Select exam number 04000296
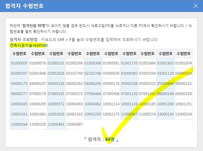 pos(93,83)
